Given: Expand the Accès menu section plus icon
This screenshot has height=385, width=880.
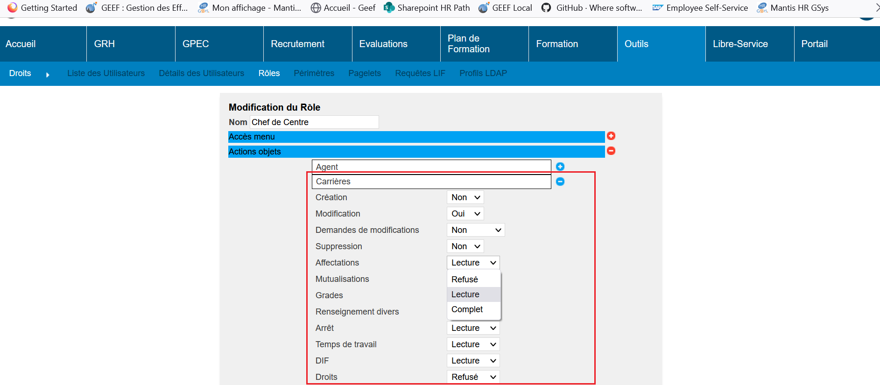Looking at the screenshot, I should pyautogui.click(x=611, y=136).
